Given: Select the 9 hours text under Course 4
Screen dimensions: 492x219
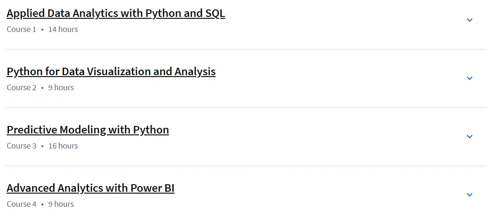Looking at the screenshot, I should point(61,204).
